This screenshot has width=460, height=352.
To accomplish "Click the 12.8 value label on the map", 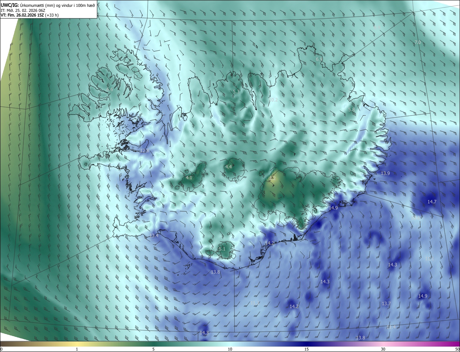I will click(x=144, y=151).
